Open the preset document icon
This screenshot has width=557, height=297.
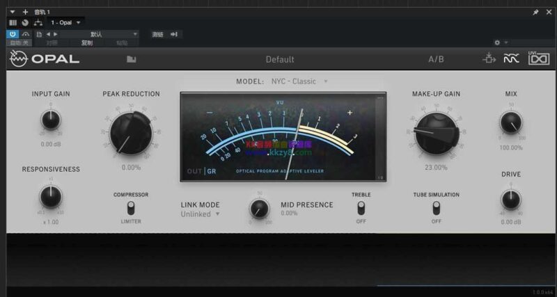pyautogui.click(x=39, y=34)
